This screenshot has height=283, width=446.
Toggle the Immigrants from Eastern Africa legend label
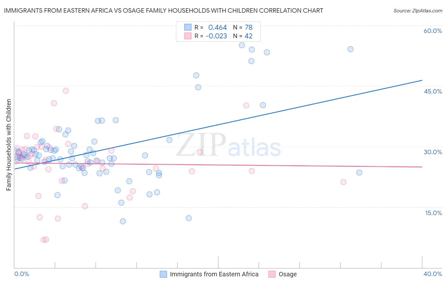coord(214,274)
